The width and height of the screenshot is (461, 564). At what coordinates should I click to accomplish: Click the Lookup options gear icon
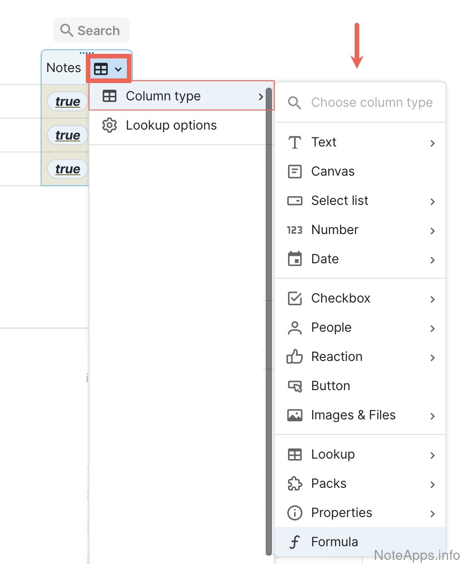110,125
